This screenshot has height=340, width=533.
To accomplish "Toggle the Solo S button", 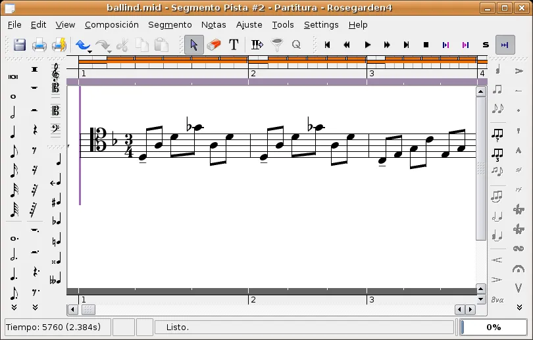I will coord(486,45).
